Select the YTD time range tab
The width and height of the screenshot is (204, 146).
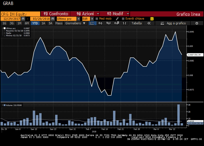tap(35, 23)
